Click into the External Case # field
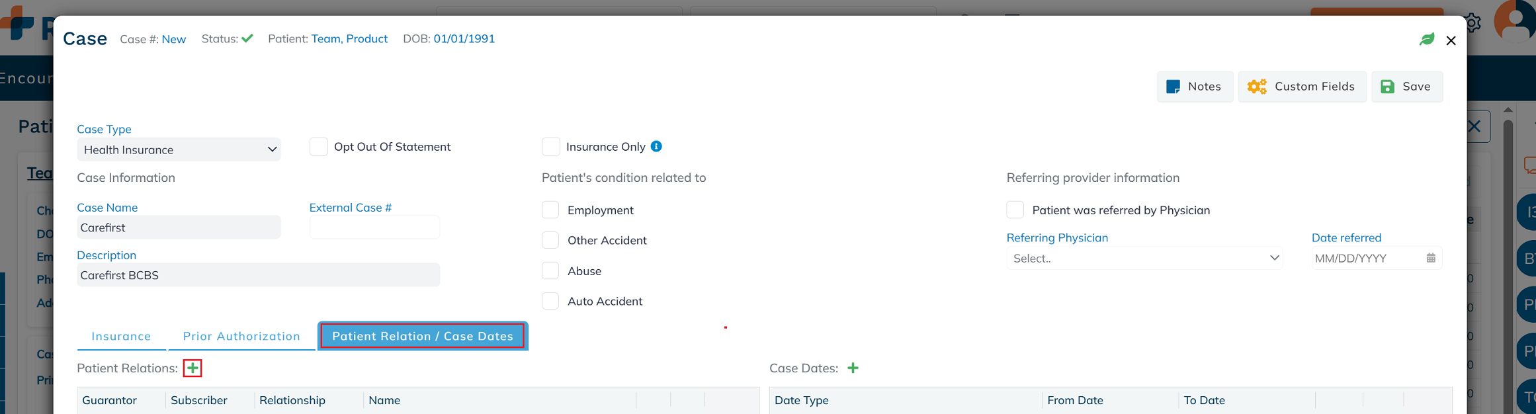Screen dimensions: 1536x414 tap(374, 228)
